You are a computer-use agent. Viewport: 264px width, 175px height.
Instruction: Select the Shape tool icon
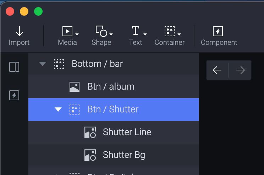tap(101, 31)
